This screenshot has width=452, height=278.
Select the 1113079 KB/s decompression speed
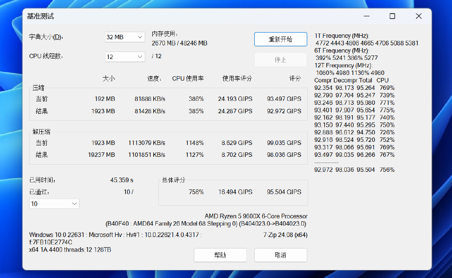[x=147, y=143]
